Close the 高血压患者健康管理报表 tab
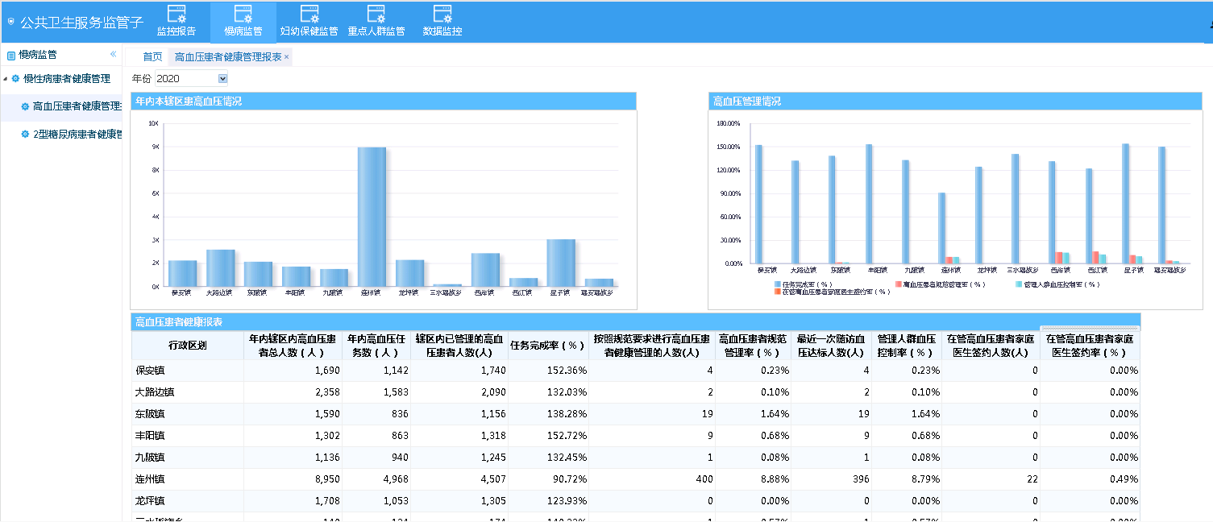The image size is (1213, 522). pos(286,57)
